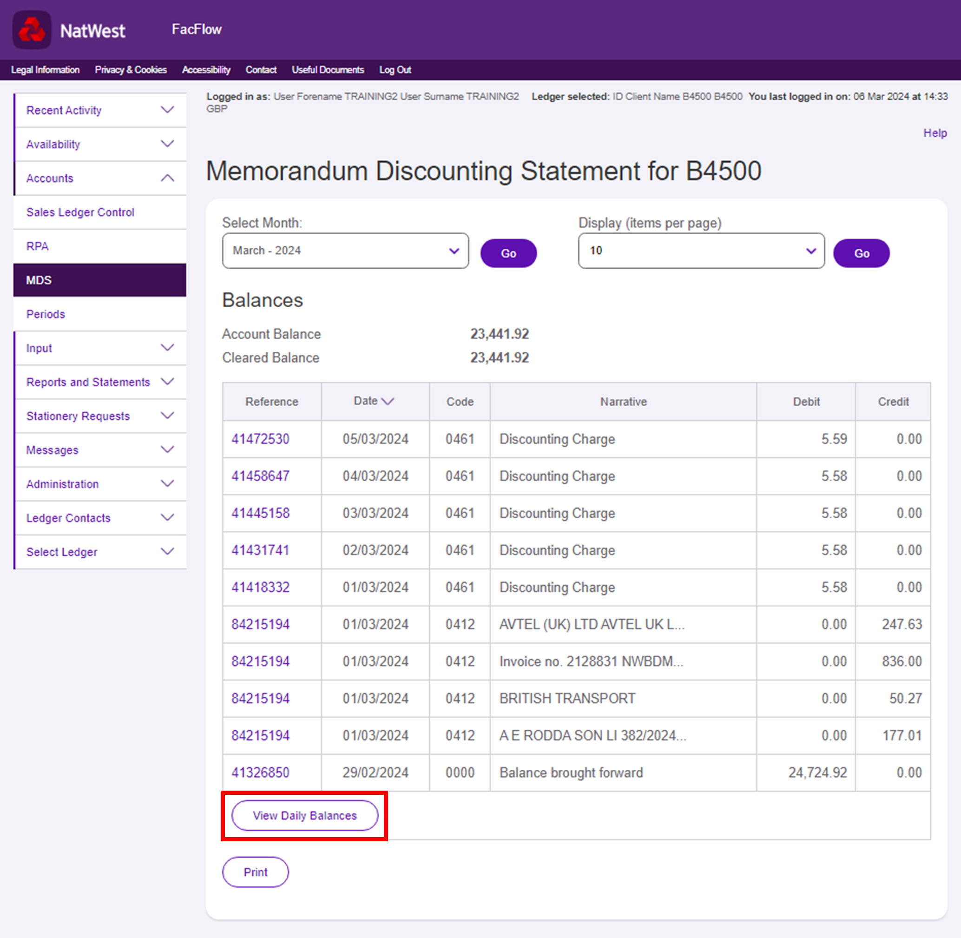The height and width of the screenshot is (938, 961).
Task: Open the Select Month dropdown
Action: pyautogui.click(x=345, y=251)
